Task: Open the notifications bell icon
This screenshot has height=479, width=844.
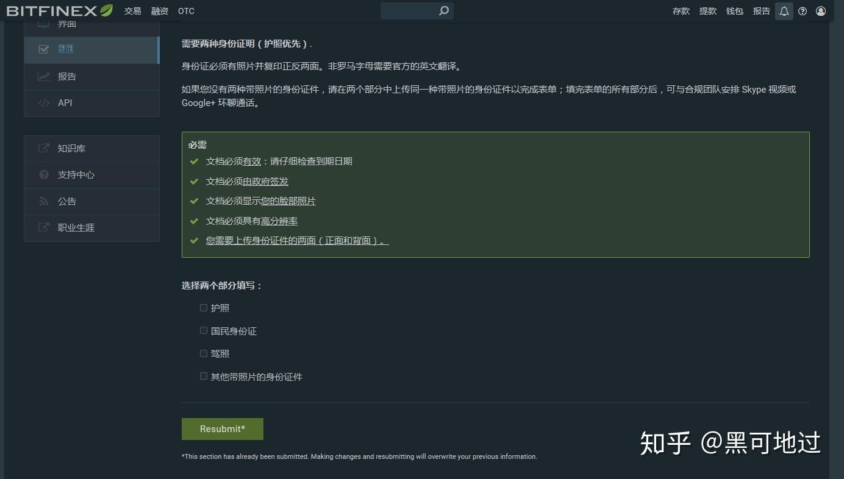Action: (x=784, y=10)
